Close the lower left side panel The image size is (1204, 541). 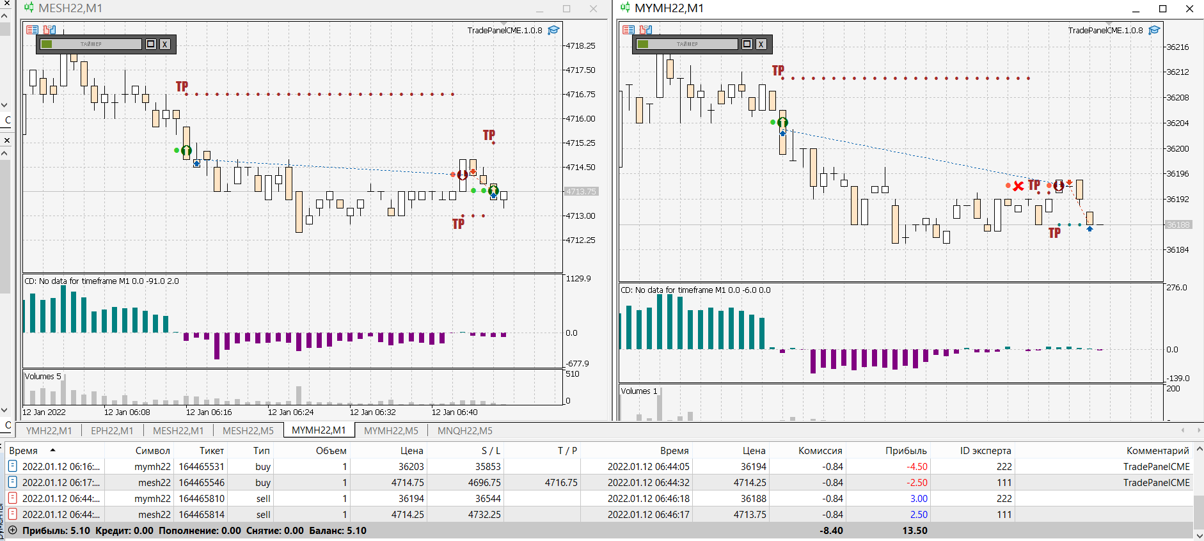[6, 140]
